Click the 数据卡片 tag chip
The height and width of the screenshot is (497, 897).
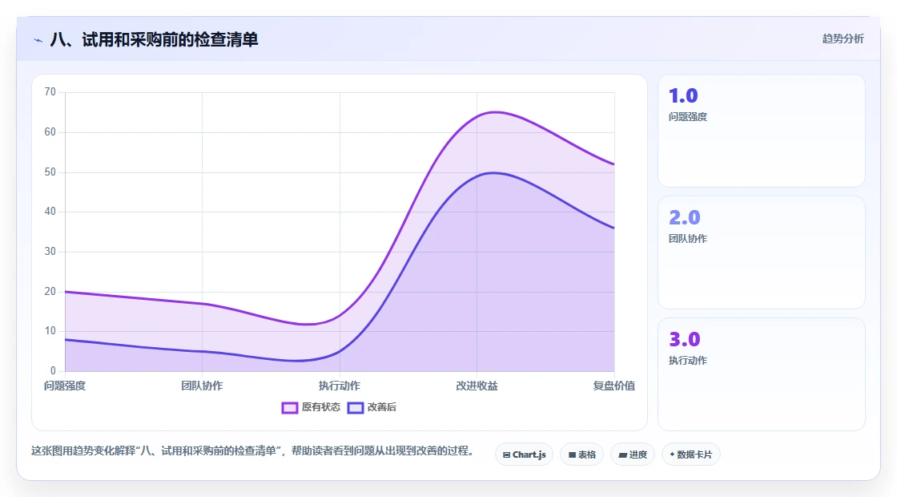point(690,455)
